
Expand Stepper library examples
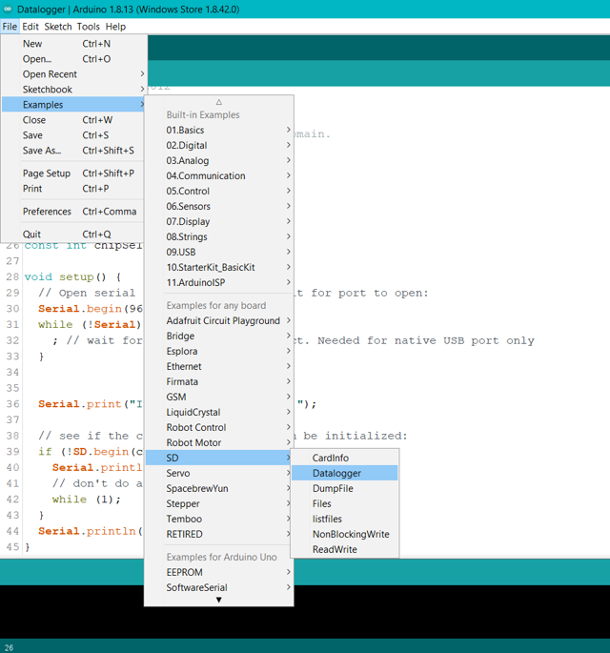click(x=219, y=504)
